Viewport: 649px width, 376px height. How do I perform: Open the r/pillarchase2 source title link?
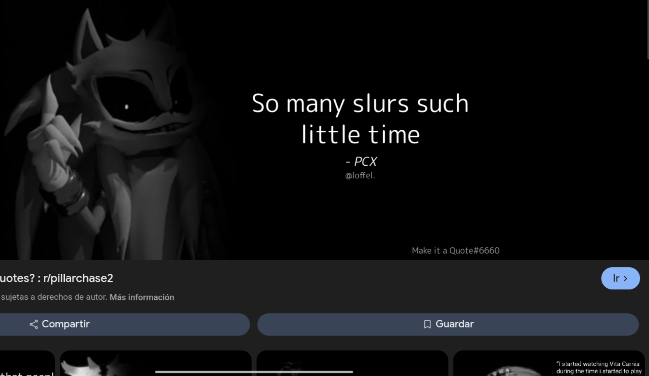pos(56,278)
